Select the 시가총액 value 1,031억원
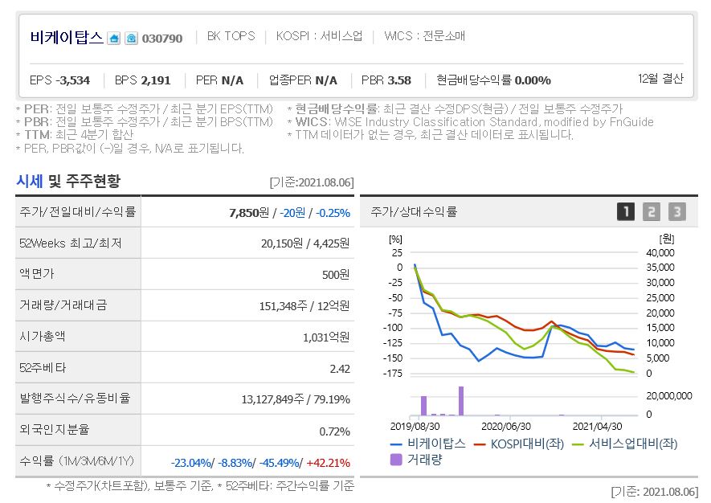 pyautogui.click(x=326, y=337)
